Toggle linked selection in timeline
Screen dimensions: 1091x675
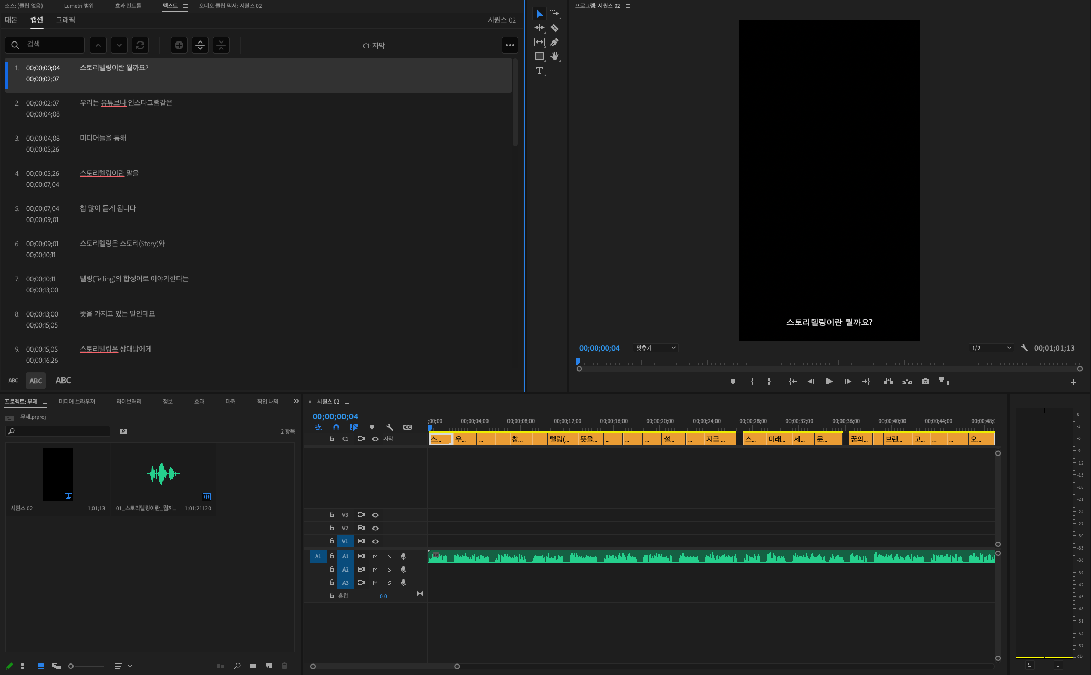354,427
